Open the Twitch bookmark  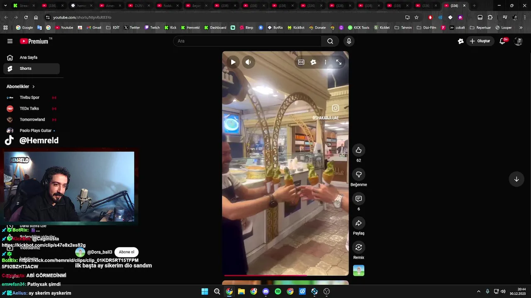pyautogui.click(x=152, y=28)
